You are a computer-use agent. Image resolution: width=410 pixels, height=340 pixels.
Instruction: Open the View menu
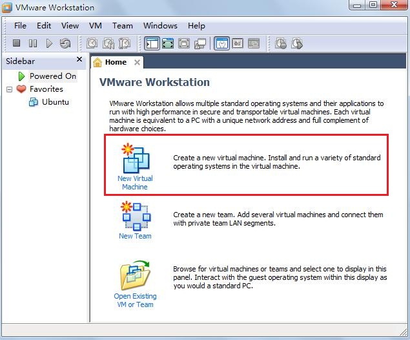coord(70,26)
